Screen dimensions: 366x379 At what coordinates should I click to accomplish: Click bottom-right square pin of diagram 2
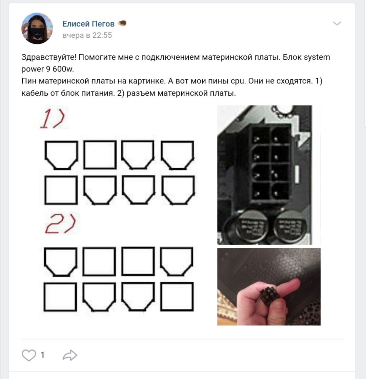pyautogui.click(x=177, y=297)
